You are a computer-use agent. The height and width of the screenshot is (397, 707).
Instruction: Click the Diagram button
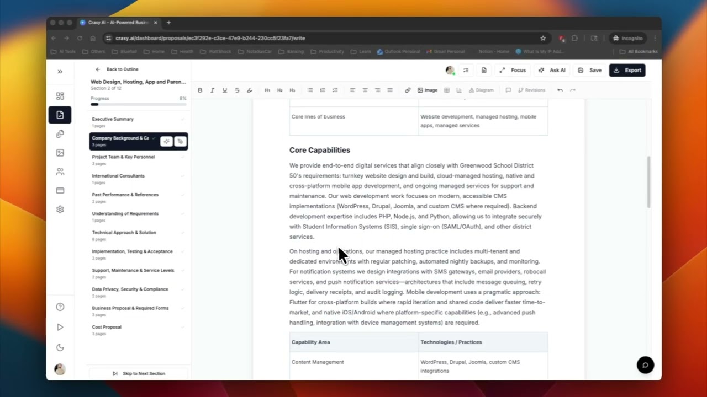click(481, 90)
